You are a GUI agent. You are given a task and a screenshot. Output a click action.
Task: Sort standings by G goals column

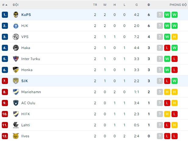(136, 5)
